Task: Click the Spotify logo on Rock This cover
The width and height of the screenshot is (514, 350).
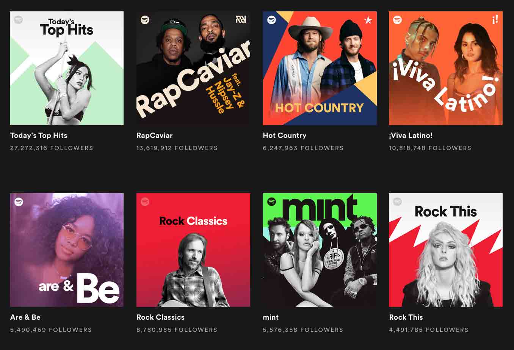Action: tap(397, 202)
